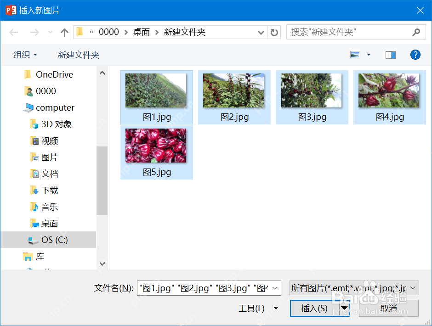Select the 图2.jpg thumbnail
432x326 pixels.
[x=233, y=90]
